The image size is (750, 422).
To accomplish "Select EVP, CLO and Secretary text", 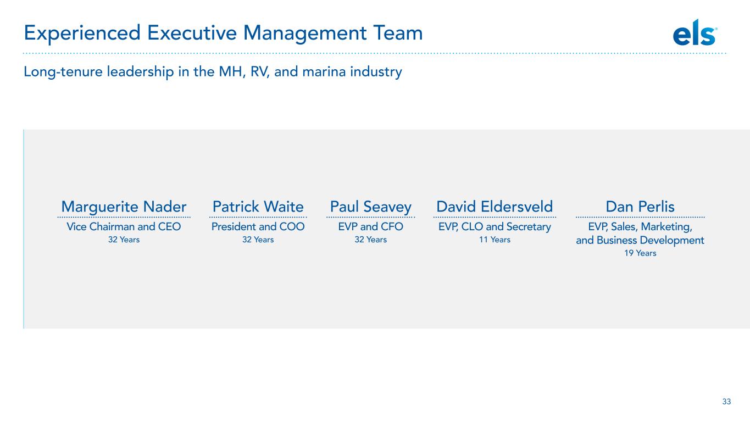I will tap(495, 226).
